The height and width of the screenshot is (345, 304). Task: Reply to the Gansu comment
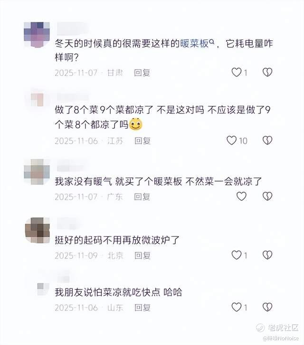[x=142, y=73]
